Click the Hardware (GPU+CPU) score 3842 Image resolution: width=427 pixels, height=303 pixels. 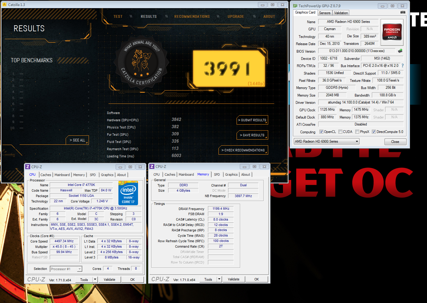pos(177,119)
